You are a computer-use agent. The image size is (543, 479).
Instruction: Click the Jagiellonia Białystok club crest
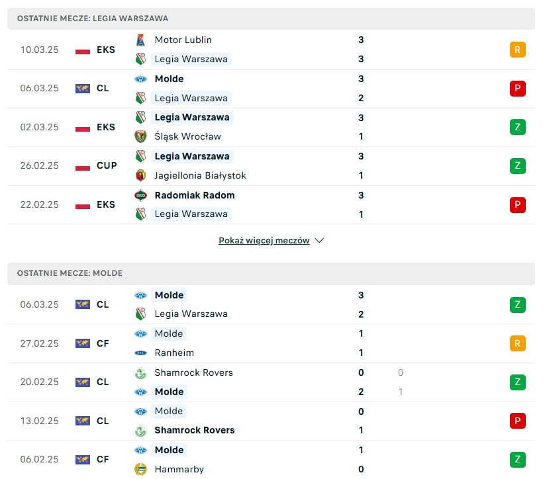140,175
